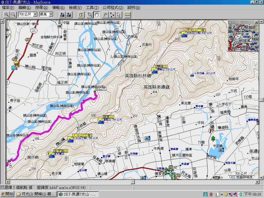Open the 公用程式(U) menu

tap(113, 7)
